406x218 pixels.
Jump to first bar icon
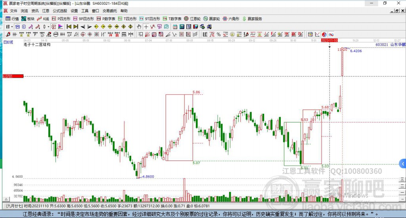[x=69, y=27]
